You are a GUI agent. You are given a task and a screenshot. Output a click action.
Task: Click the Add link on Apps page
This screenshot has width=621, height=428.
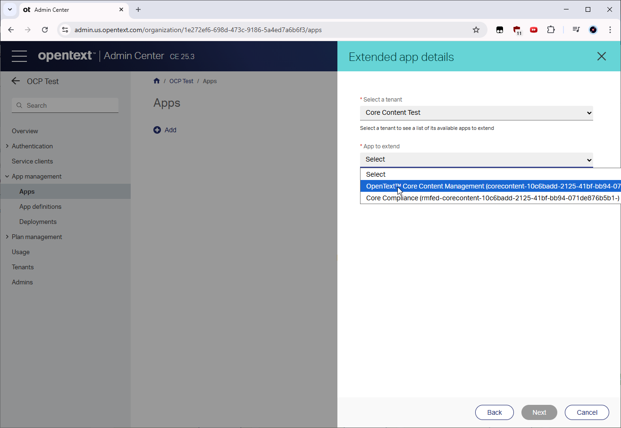pos(170,130)
